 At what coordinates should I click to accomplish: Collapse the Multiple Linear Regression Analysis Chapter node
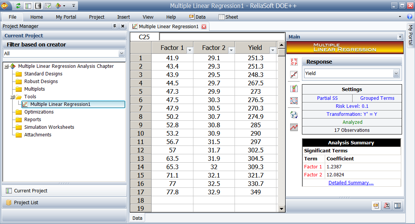6,66
